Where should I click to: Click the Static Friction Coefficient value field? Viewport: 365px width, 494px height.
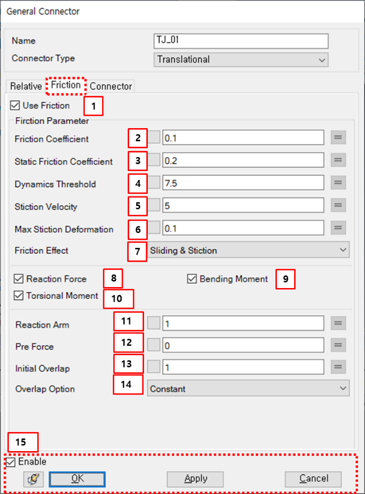pyautogui.click(x=243, y=160)
